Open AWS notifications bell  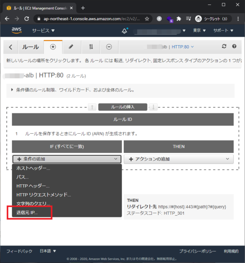click(x=125, y=31)
